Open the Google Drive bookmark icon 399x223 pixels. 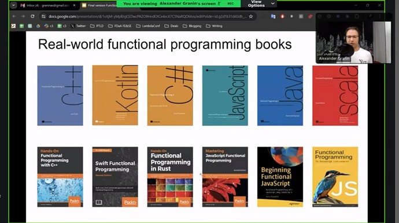(38, 26)
